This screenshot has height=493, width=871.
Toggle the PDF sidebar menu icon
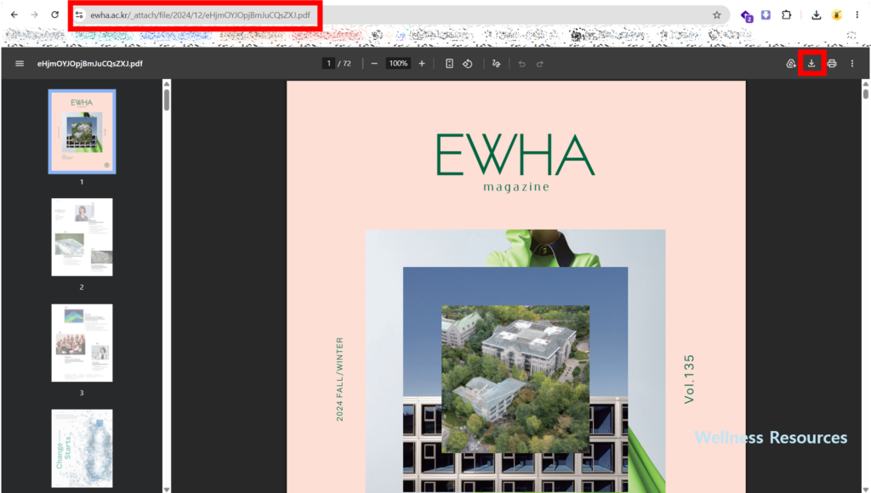click(x=20, y=63)
